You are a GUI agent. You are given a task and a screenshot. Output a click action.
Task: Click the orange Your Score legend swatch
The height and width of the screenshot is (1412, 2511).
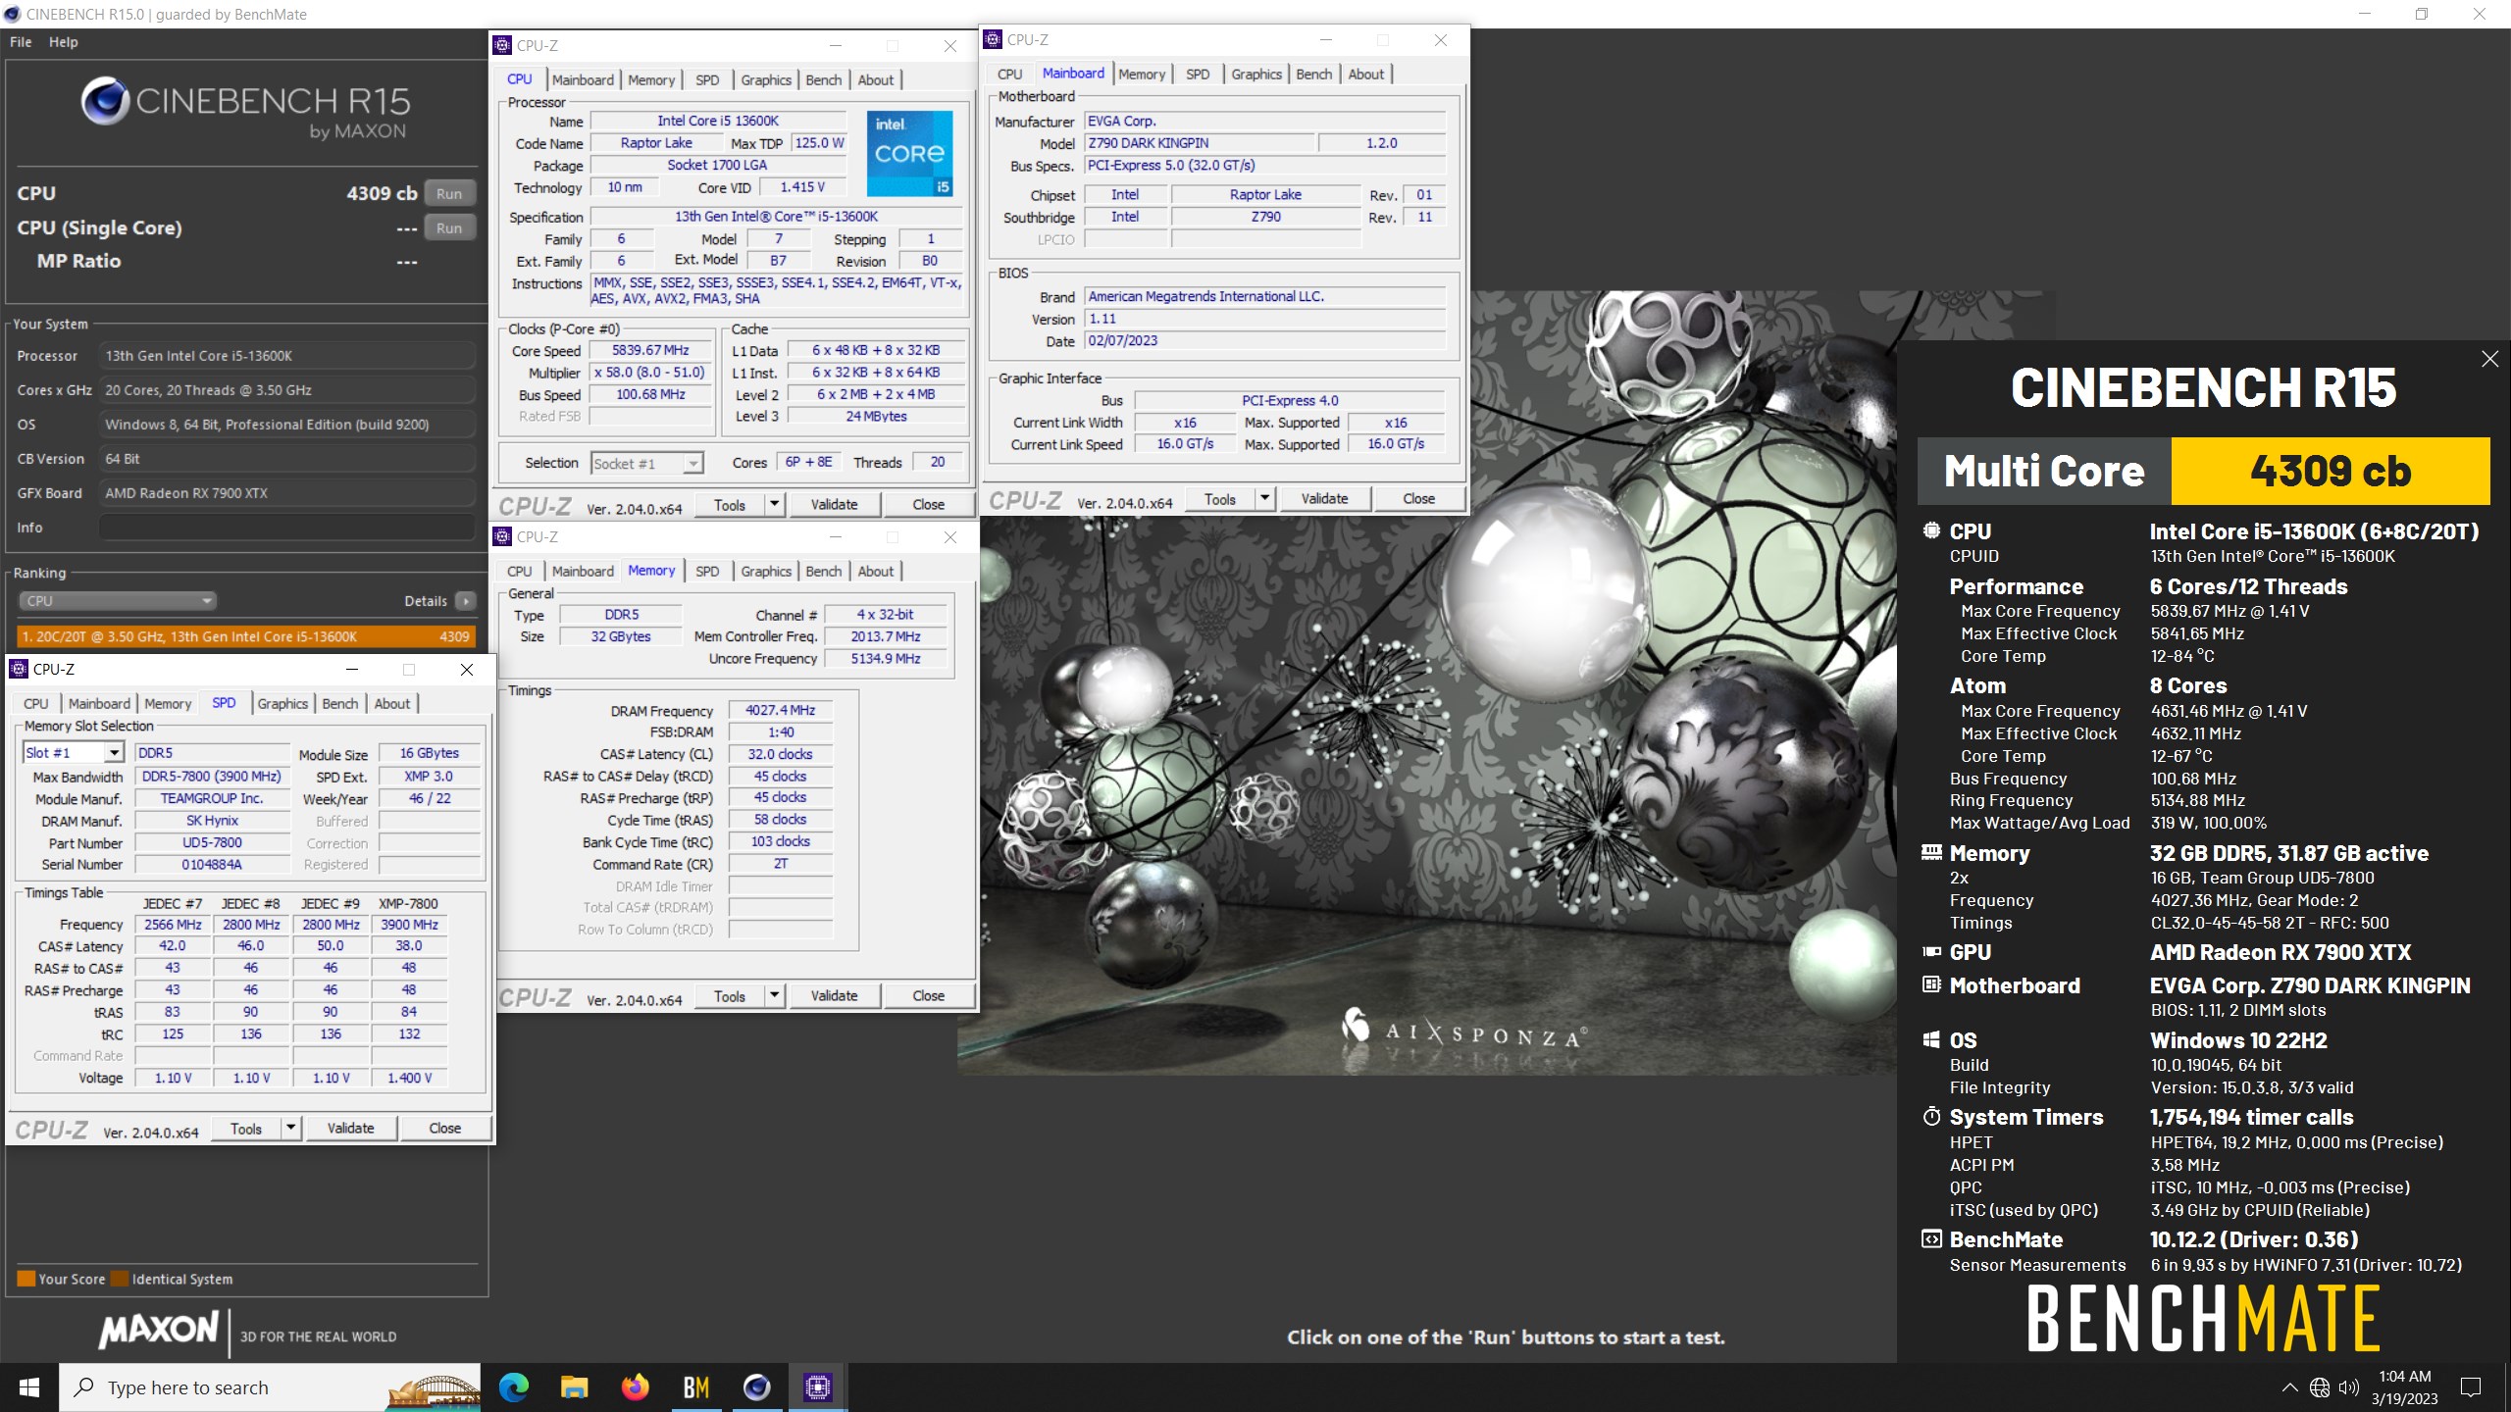click(26, 1279)
